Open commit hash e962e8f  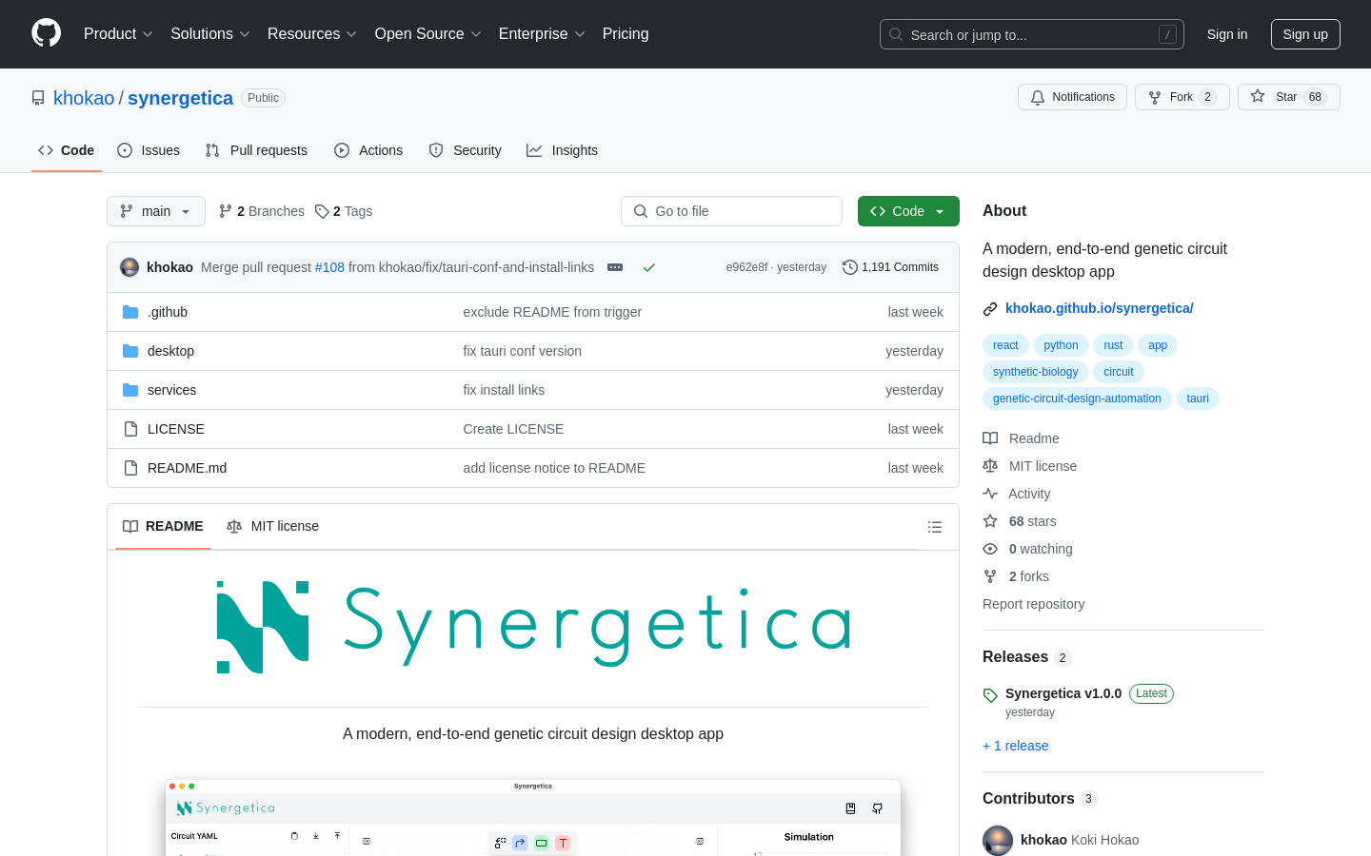click(x=746, y=267)
